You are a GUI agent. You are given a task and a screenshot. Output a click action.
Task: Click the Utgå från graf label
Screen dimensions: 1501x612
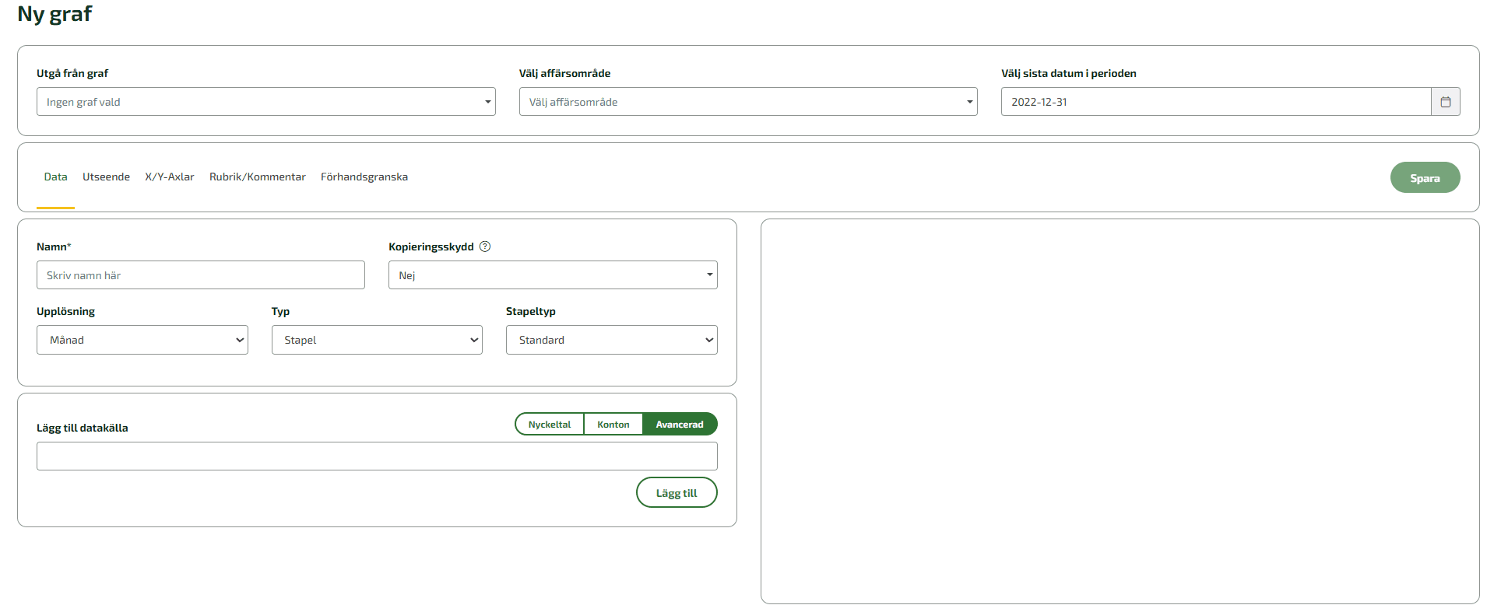72,73
